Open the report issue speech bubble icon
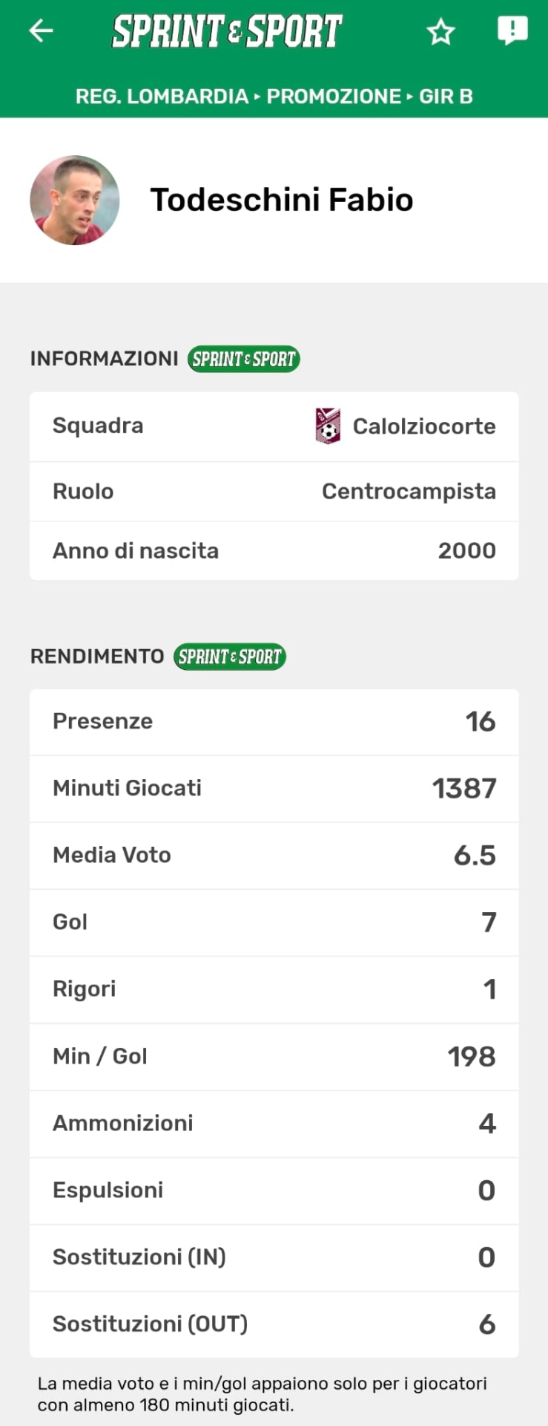Viewport: 548px width, 1426px height. (512, 30)
